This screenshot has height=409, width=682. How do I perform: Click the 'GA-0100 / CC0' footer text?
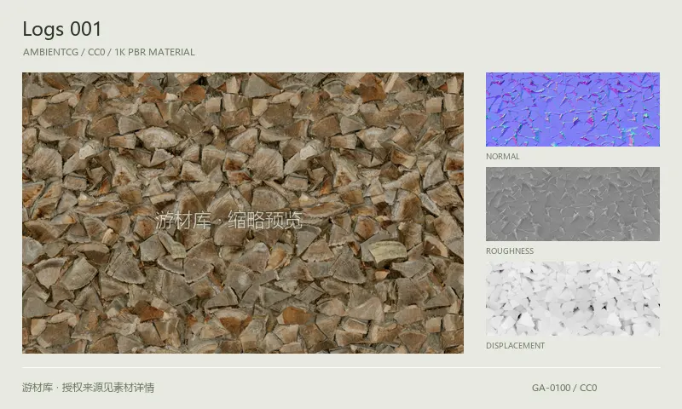pyautogui.click(x=564, y=388)
